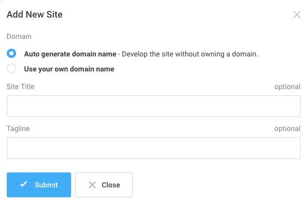Focus the Site Title text field
The width and height of the screenshot is (307, 204).
pyautogui.click(x=153, y=106)
